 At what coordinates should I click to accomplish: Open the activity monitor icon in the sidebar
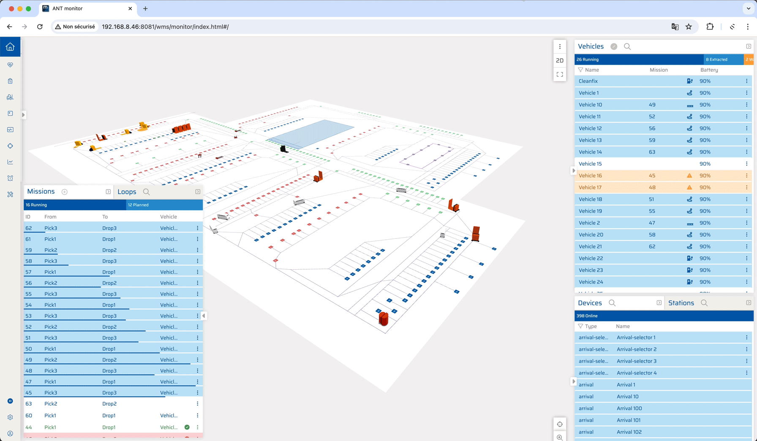pos(10,130)
